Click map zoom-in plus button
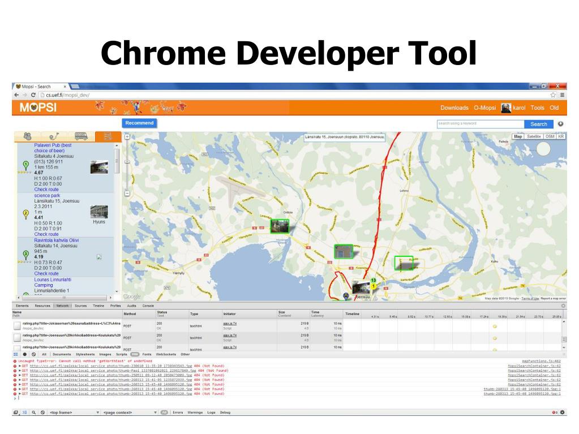 tap(127, 136)
